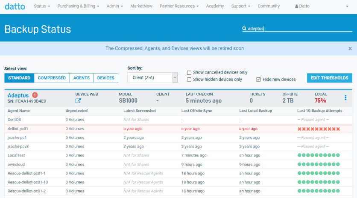Viewport: 357px width, 198px height.
Task: Expand the Status menu
Action: (x=42, y=6)
